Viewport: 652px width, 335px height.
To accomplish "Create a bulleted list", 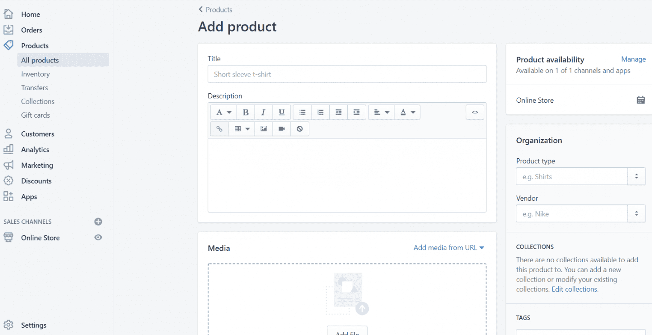I will 302,112.
